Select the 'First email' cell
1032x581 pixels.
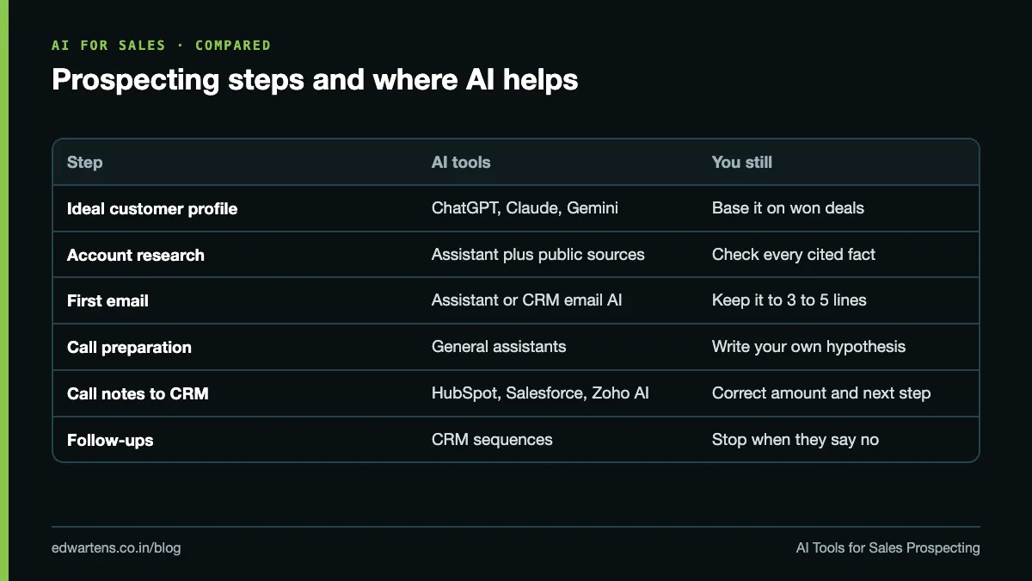107,301
